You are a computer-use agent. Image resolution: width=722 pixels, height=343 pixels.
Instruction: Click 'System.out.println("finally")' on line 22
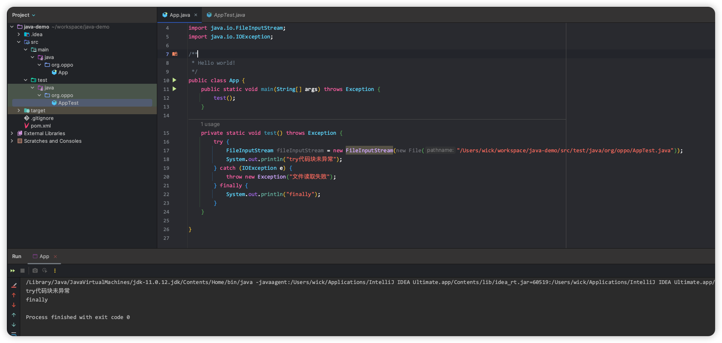(272, 194)
